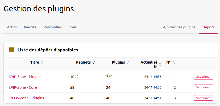Open the Dépôts tab
This screenshot has width=220, height=106.
coord(208,27)
